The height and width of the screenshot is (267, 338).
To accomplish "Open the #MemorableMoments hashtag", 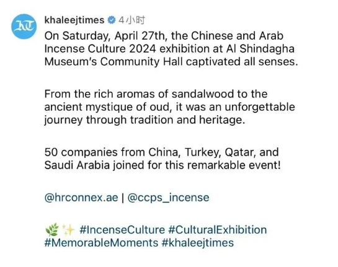I will tap(101, 243).
